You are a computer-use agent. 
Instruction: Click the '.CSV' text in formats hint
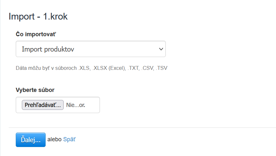pyautogui.click(x=147, y=68)
